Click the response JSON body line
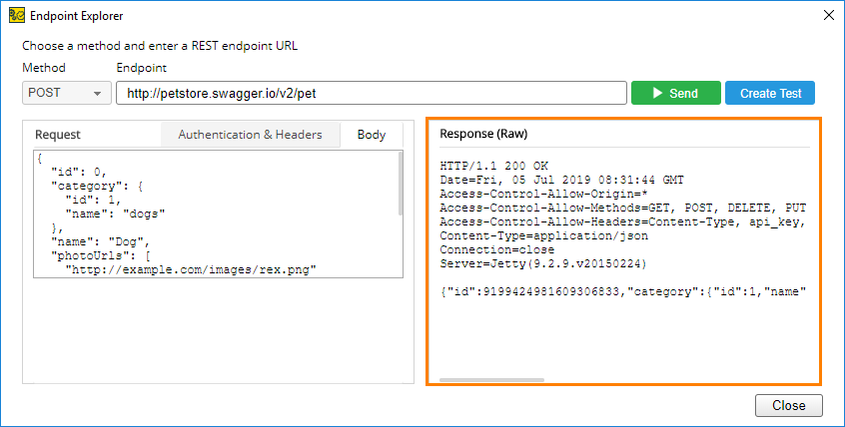845x427 pixels. (x=623, y=292)
